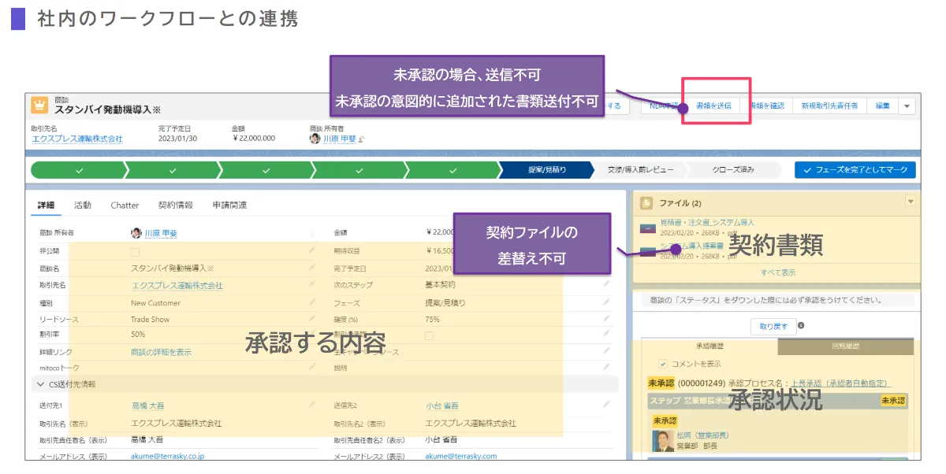
Task: Select the 承認履歴 tab
Action: tap(710, 346)
